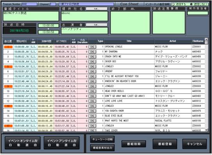The image size is (212, 155).
Task: Click the 番組音素材出力 button
Action: (102, 148)
